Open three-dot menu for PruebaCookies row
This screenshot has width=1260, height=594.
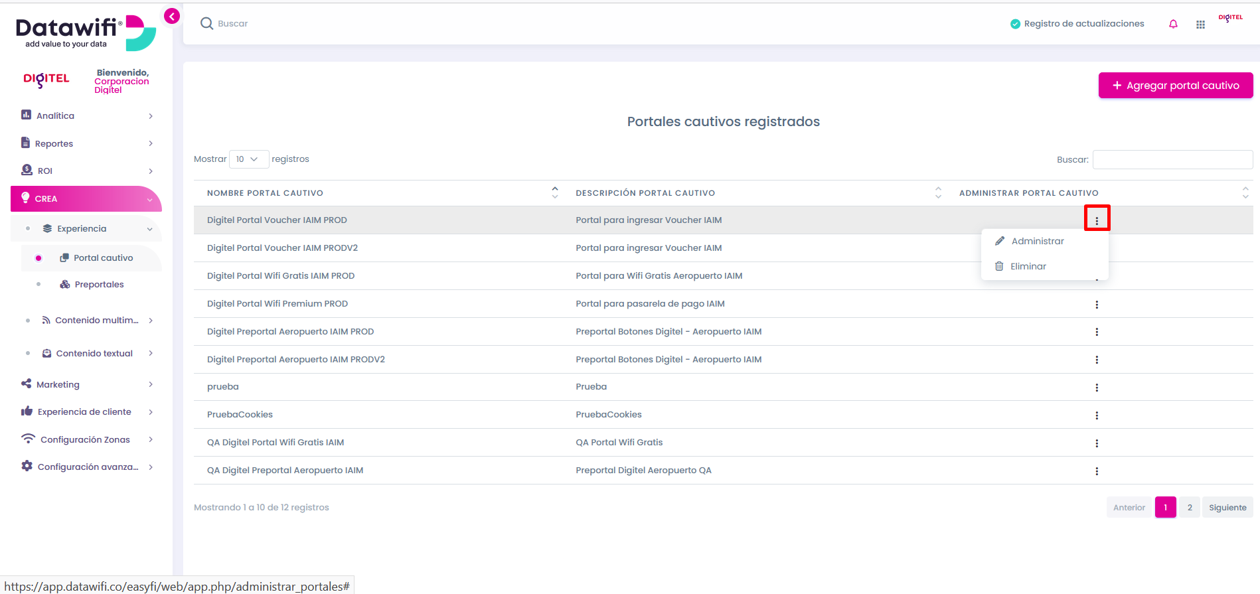point(1097,415)
